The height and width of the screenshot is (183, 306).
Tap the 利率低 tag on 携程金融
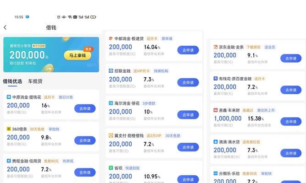click(x=68, y=161)
